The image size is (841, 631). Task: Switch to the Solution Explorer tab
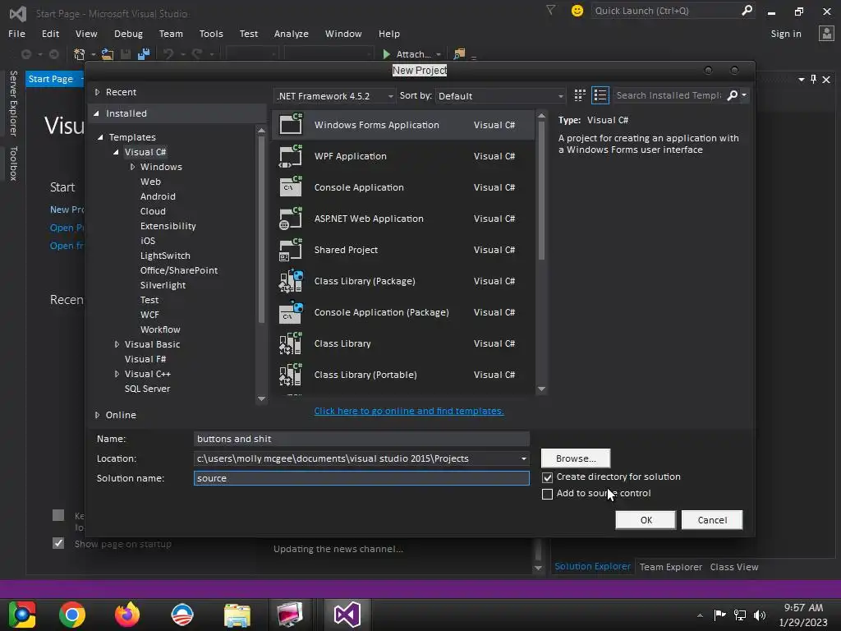(592, 567)
